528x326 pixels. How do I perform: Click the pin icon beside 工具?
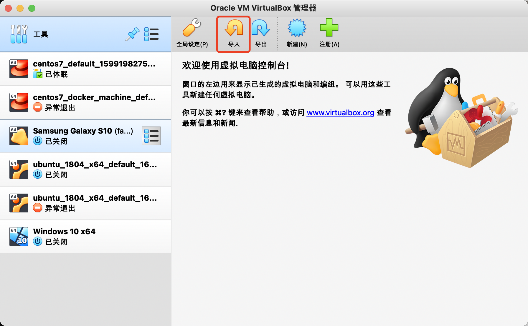point(132,34)
